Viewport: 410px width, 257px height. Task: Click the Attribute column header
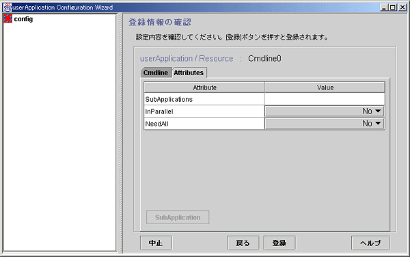pyautogui.click(x=204, y=87)
